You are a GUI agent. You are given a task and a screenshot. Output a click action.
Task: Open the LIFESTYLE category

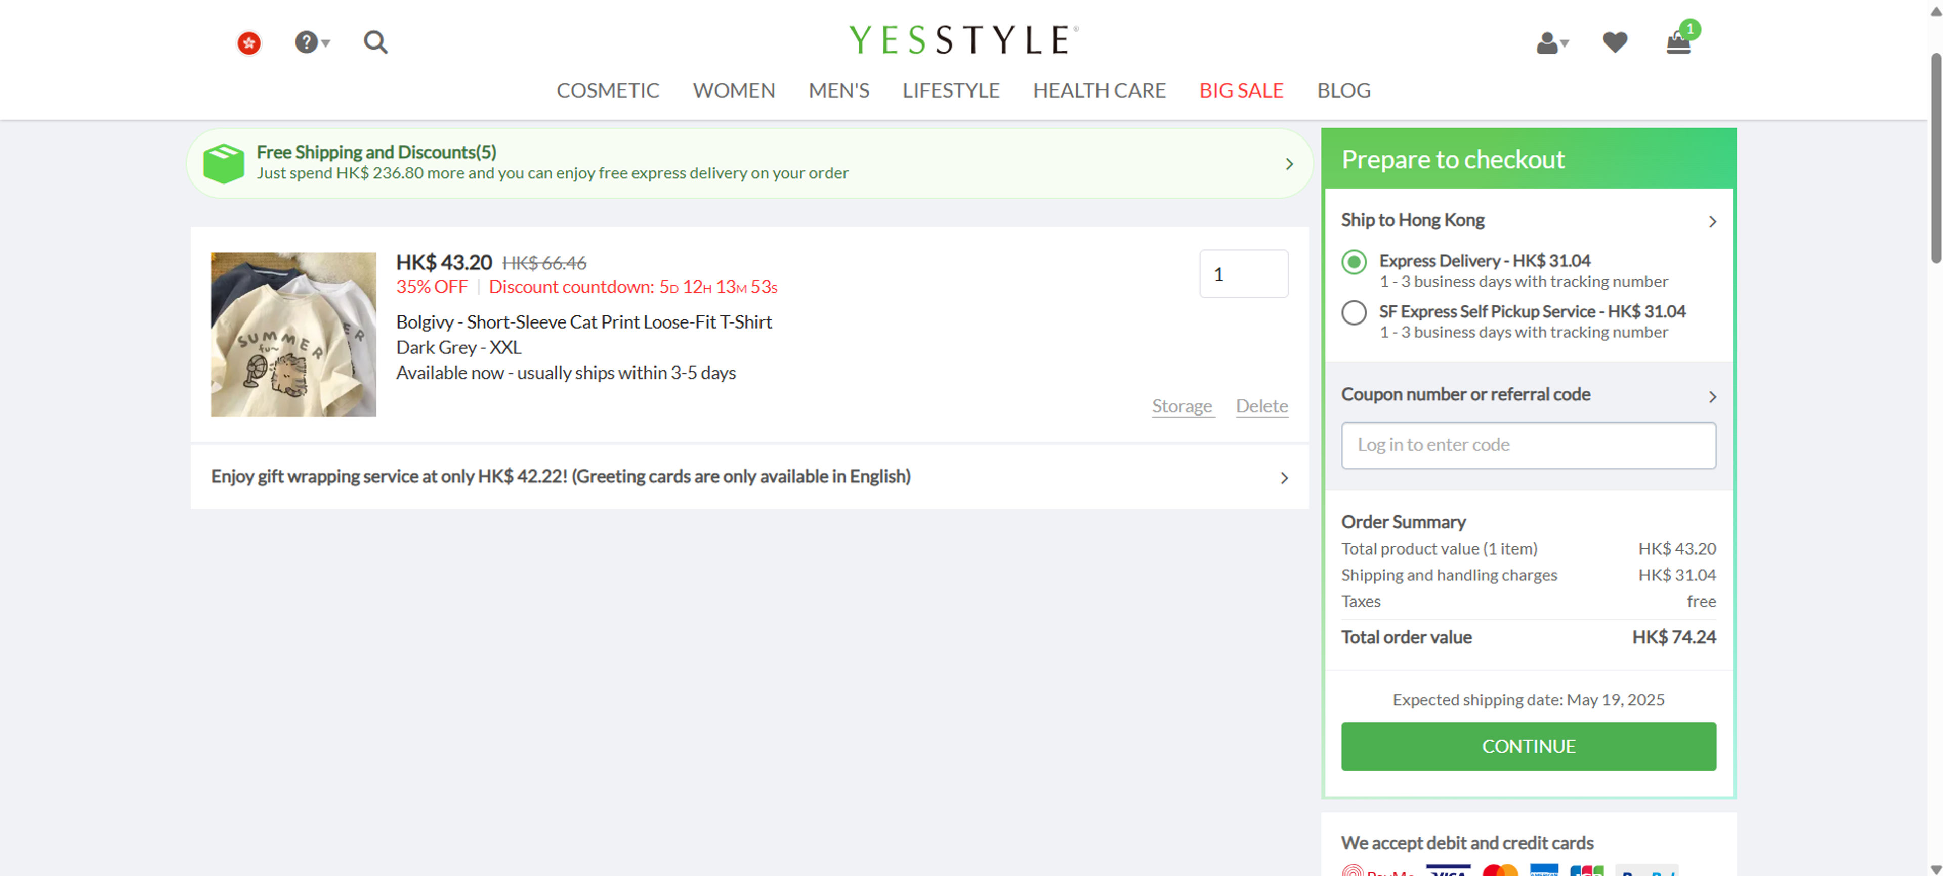click(950, 90)
